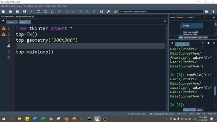The height and width of the screenshot is (122, 217).
Task: Switch to the frame.py editor tab
Action: pos(11,22)
